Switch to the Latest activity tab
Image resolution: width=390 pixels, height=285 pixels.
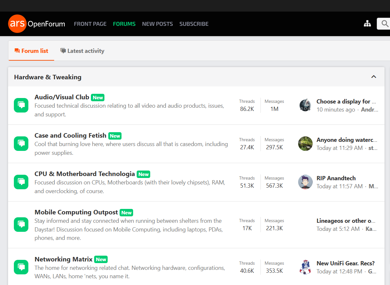tap(82, 51)
